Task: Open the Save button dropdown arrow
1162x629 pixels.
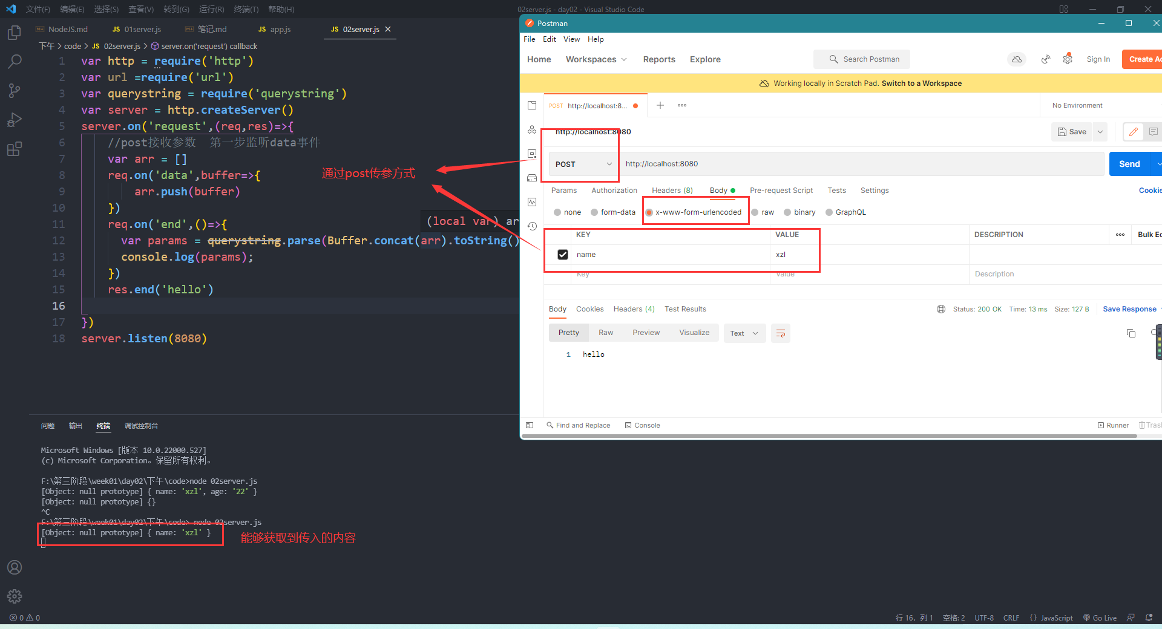Action: (1100, 132)
